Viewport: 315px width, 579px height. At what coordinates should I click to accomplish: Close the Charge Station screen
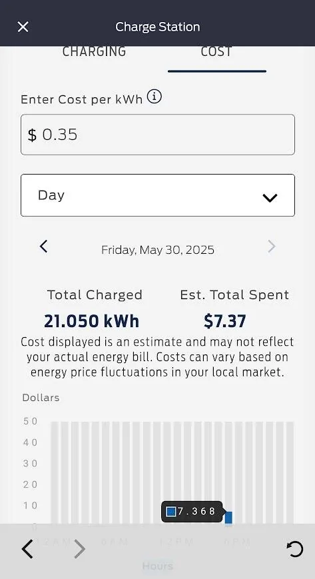(23, 27)
